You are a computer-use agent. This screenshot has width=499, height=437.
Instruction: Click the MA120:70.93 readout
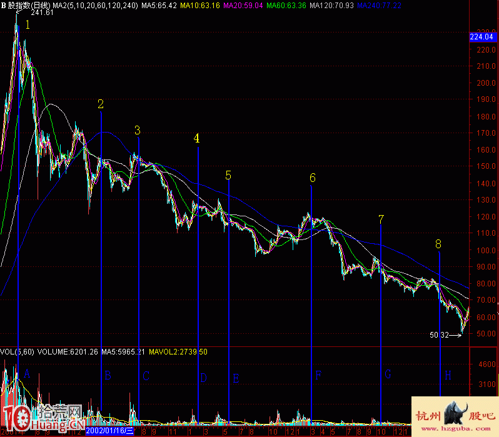[331, 5]
